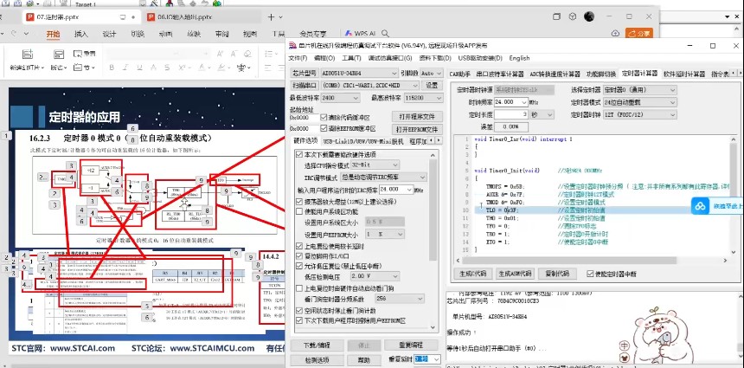Click the New Slide icon in WPS
This screenshot has height=368, width=744.
[x=28, y=55]
